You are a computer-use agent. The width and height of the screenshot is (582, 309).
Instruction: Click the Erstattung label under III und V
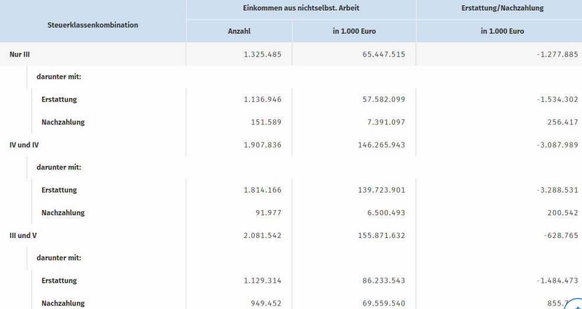[59, 281]
